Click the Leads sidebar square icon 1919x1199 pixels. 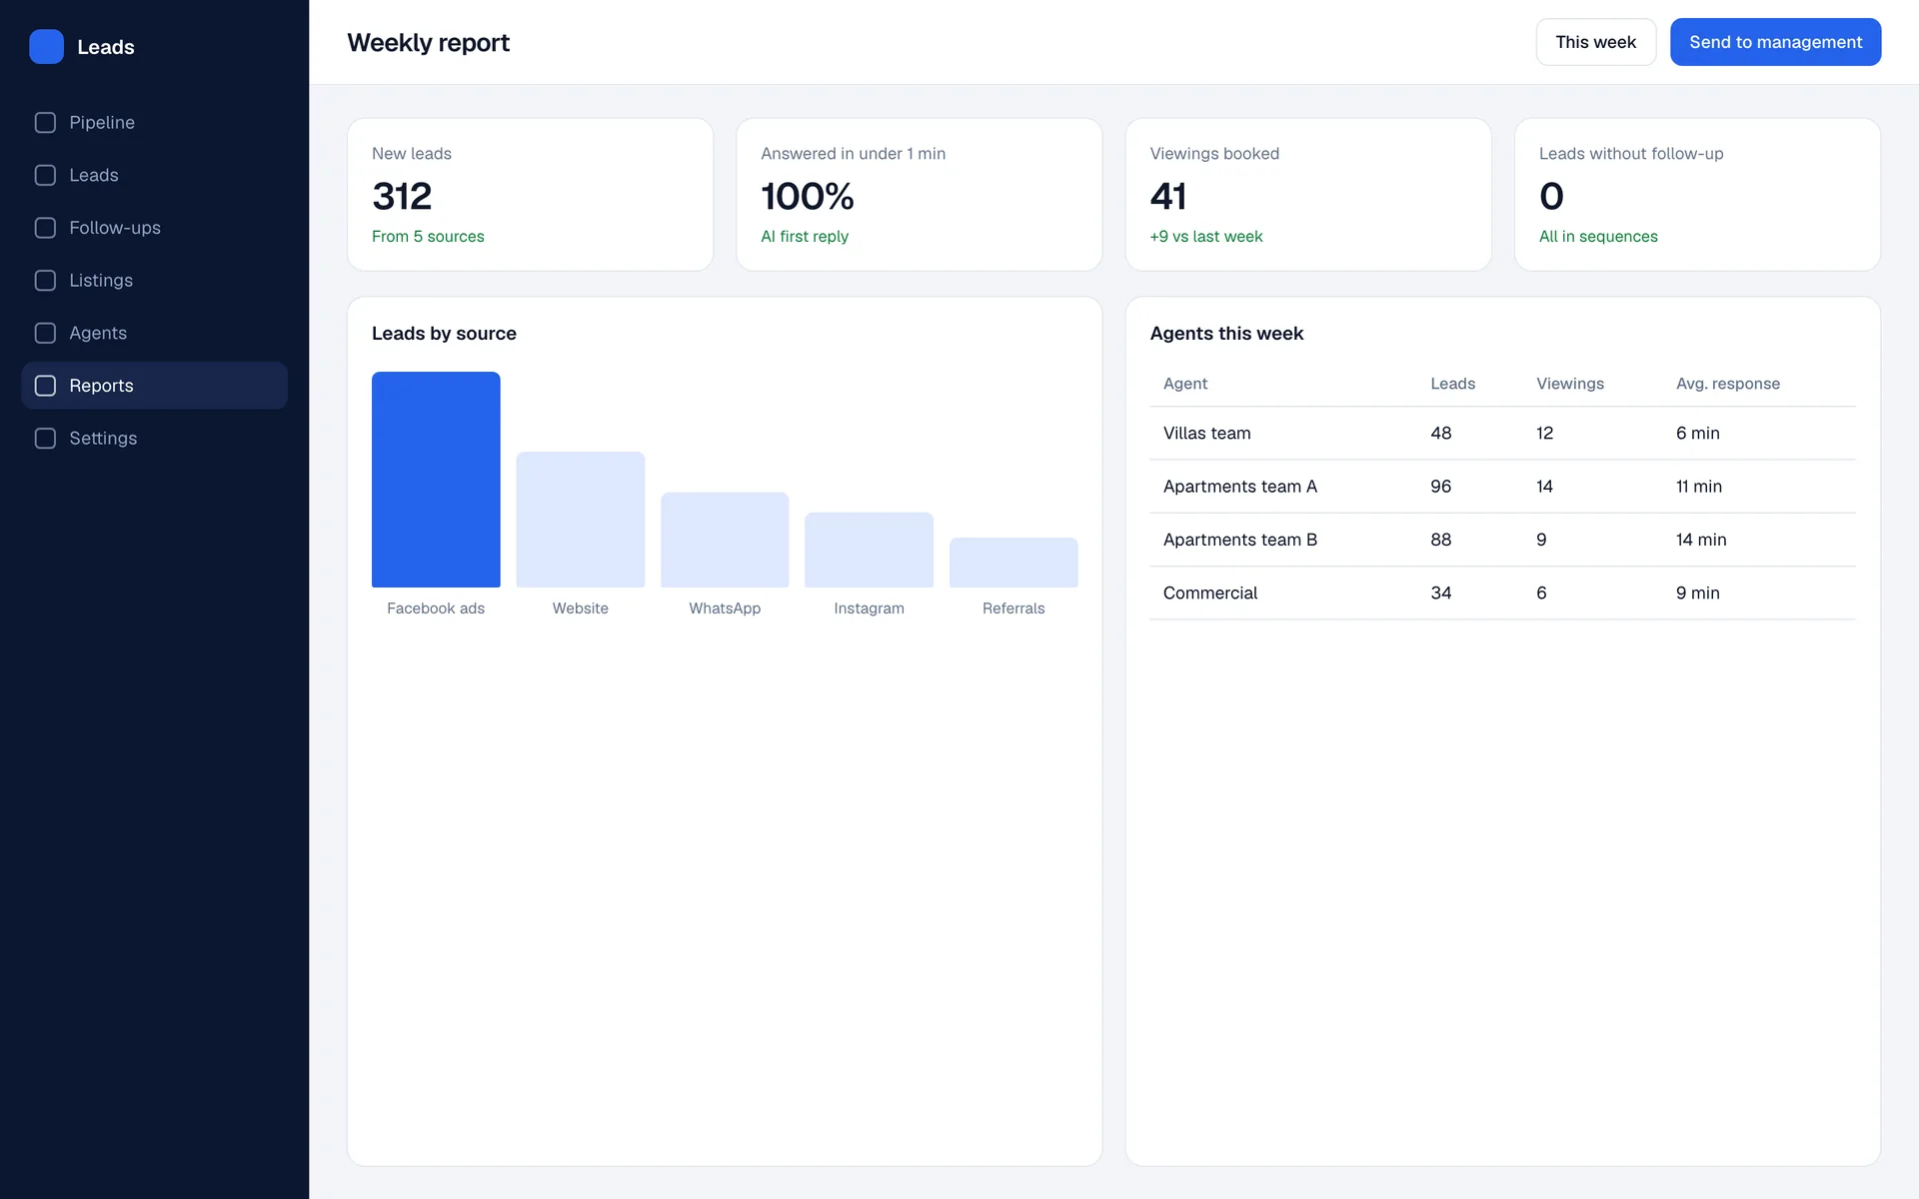(x=45, y=175)
